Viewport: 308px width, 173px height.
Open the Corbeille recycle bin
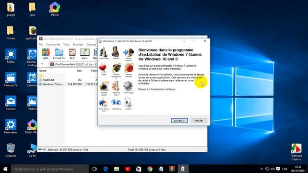[x=11, y=150]
